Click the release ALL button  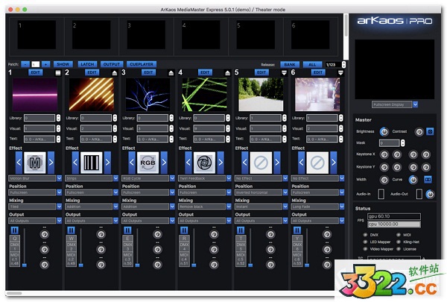[312, 65]
